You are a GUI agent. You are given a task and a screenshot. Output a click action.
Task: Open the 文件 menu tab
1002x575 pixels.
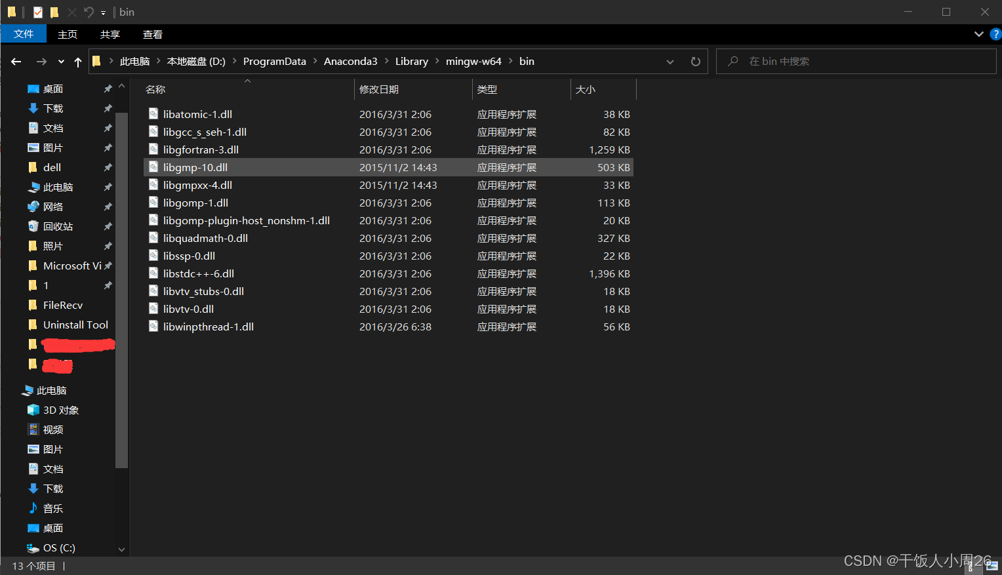click(x=24, y=34)
